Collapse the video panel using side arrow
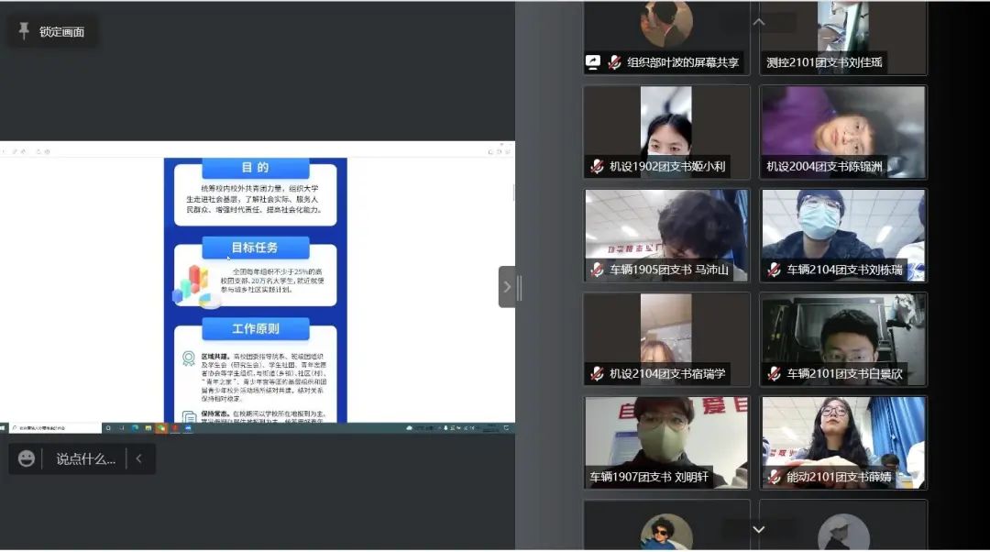 [x=507, y=287]
